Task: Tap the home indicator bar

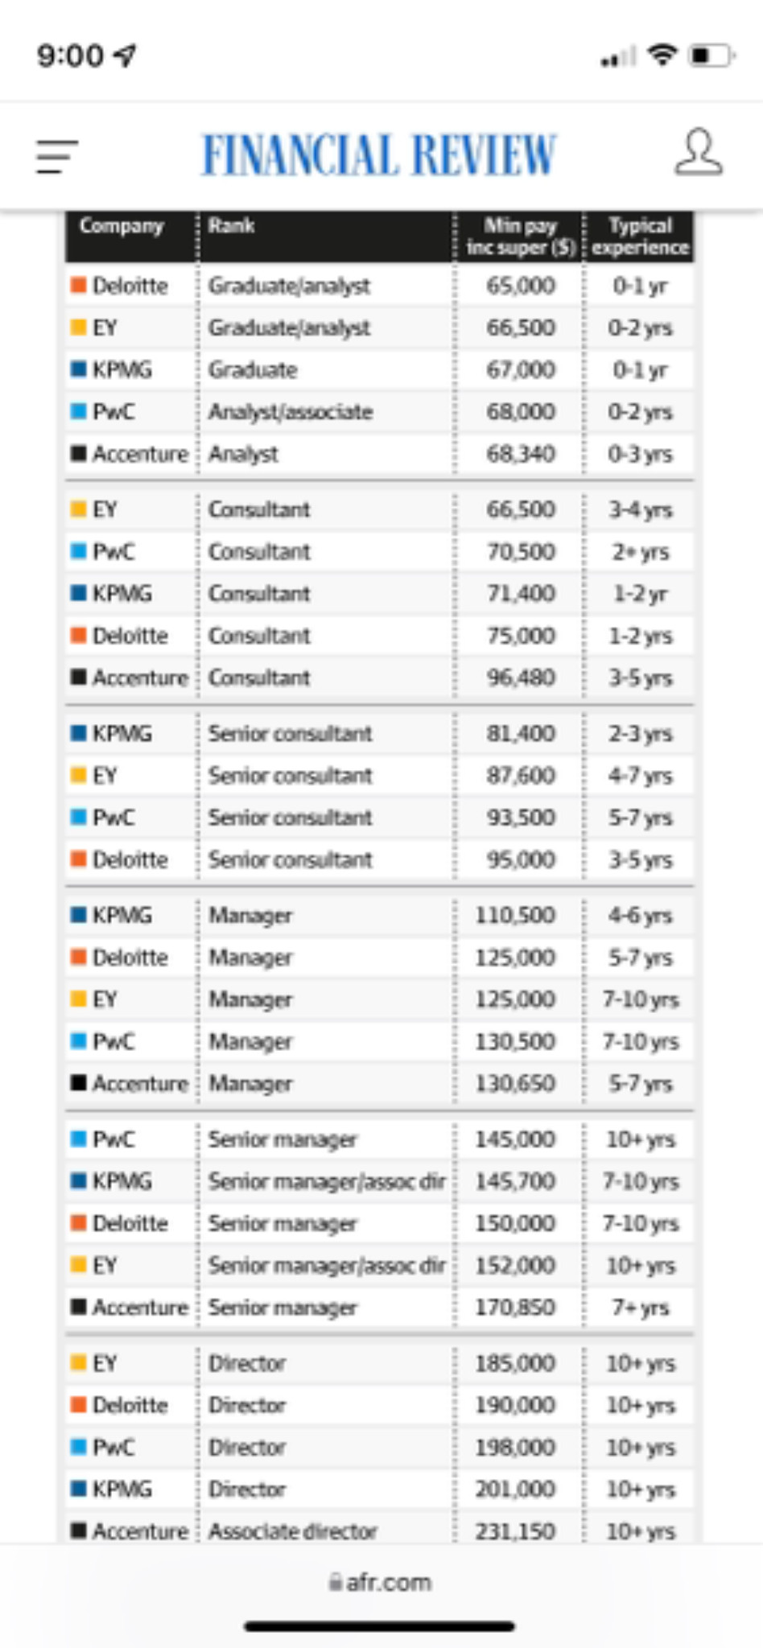Action: pyautogui.click(x=380, y=1626)
